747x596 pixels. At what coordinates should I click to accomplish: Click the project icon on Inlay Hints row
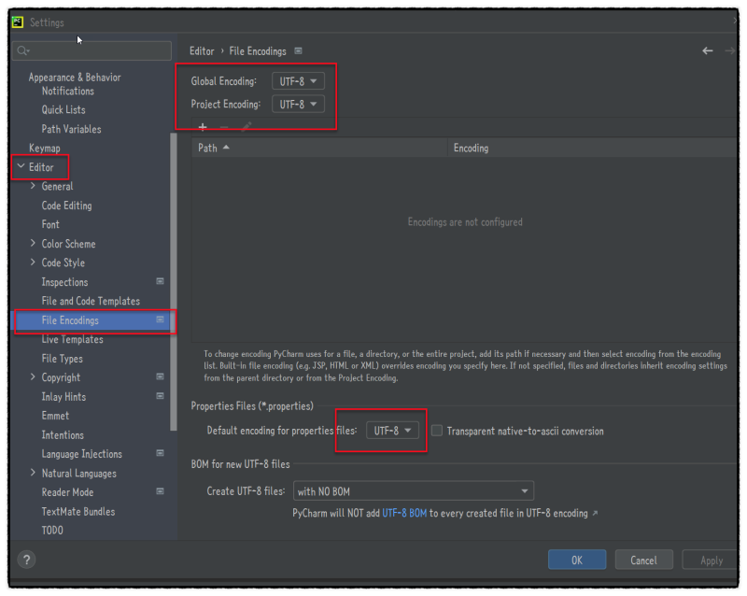point(160,396)
